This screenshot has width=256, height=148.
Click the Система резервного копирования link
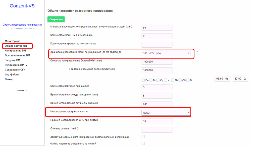pos(22,25)
